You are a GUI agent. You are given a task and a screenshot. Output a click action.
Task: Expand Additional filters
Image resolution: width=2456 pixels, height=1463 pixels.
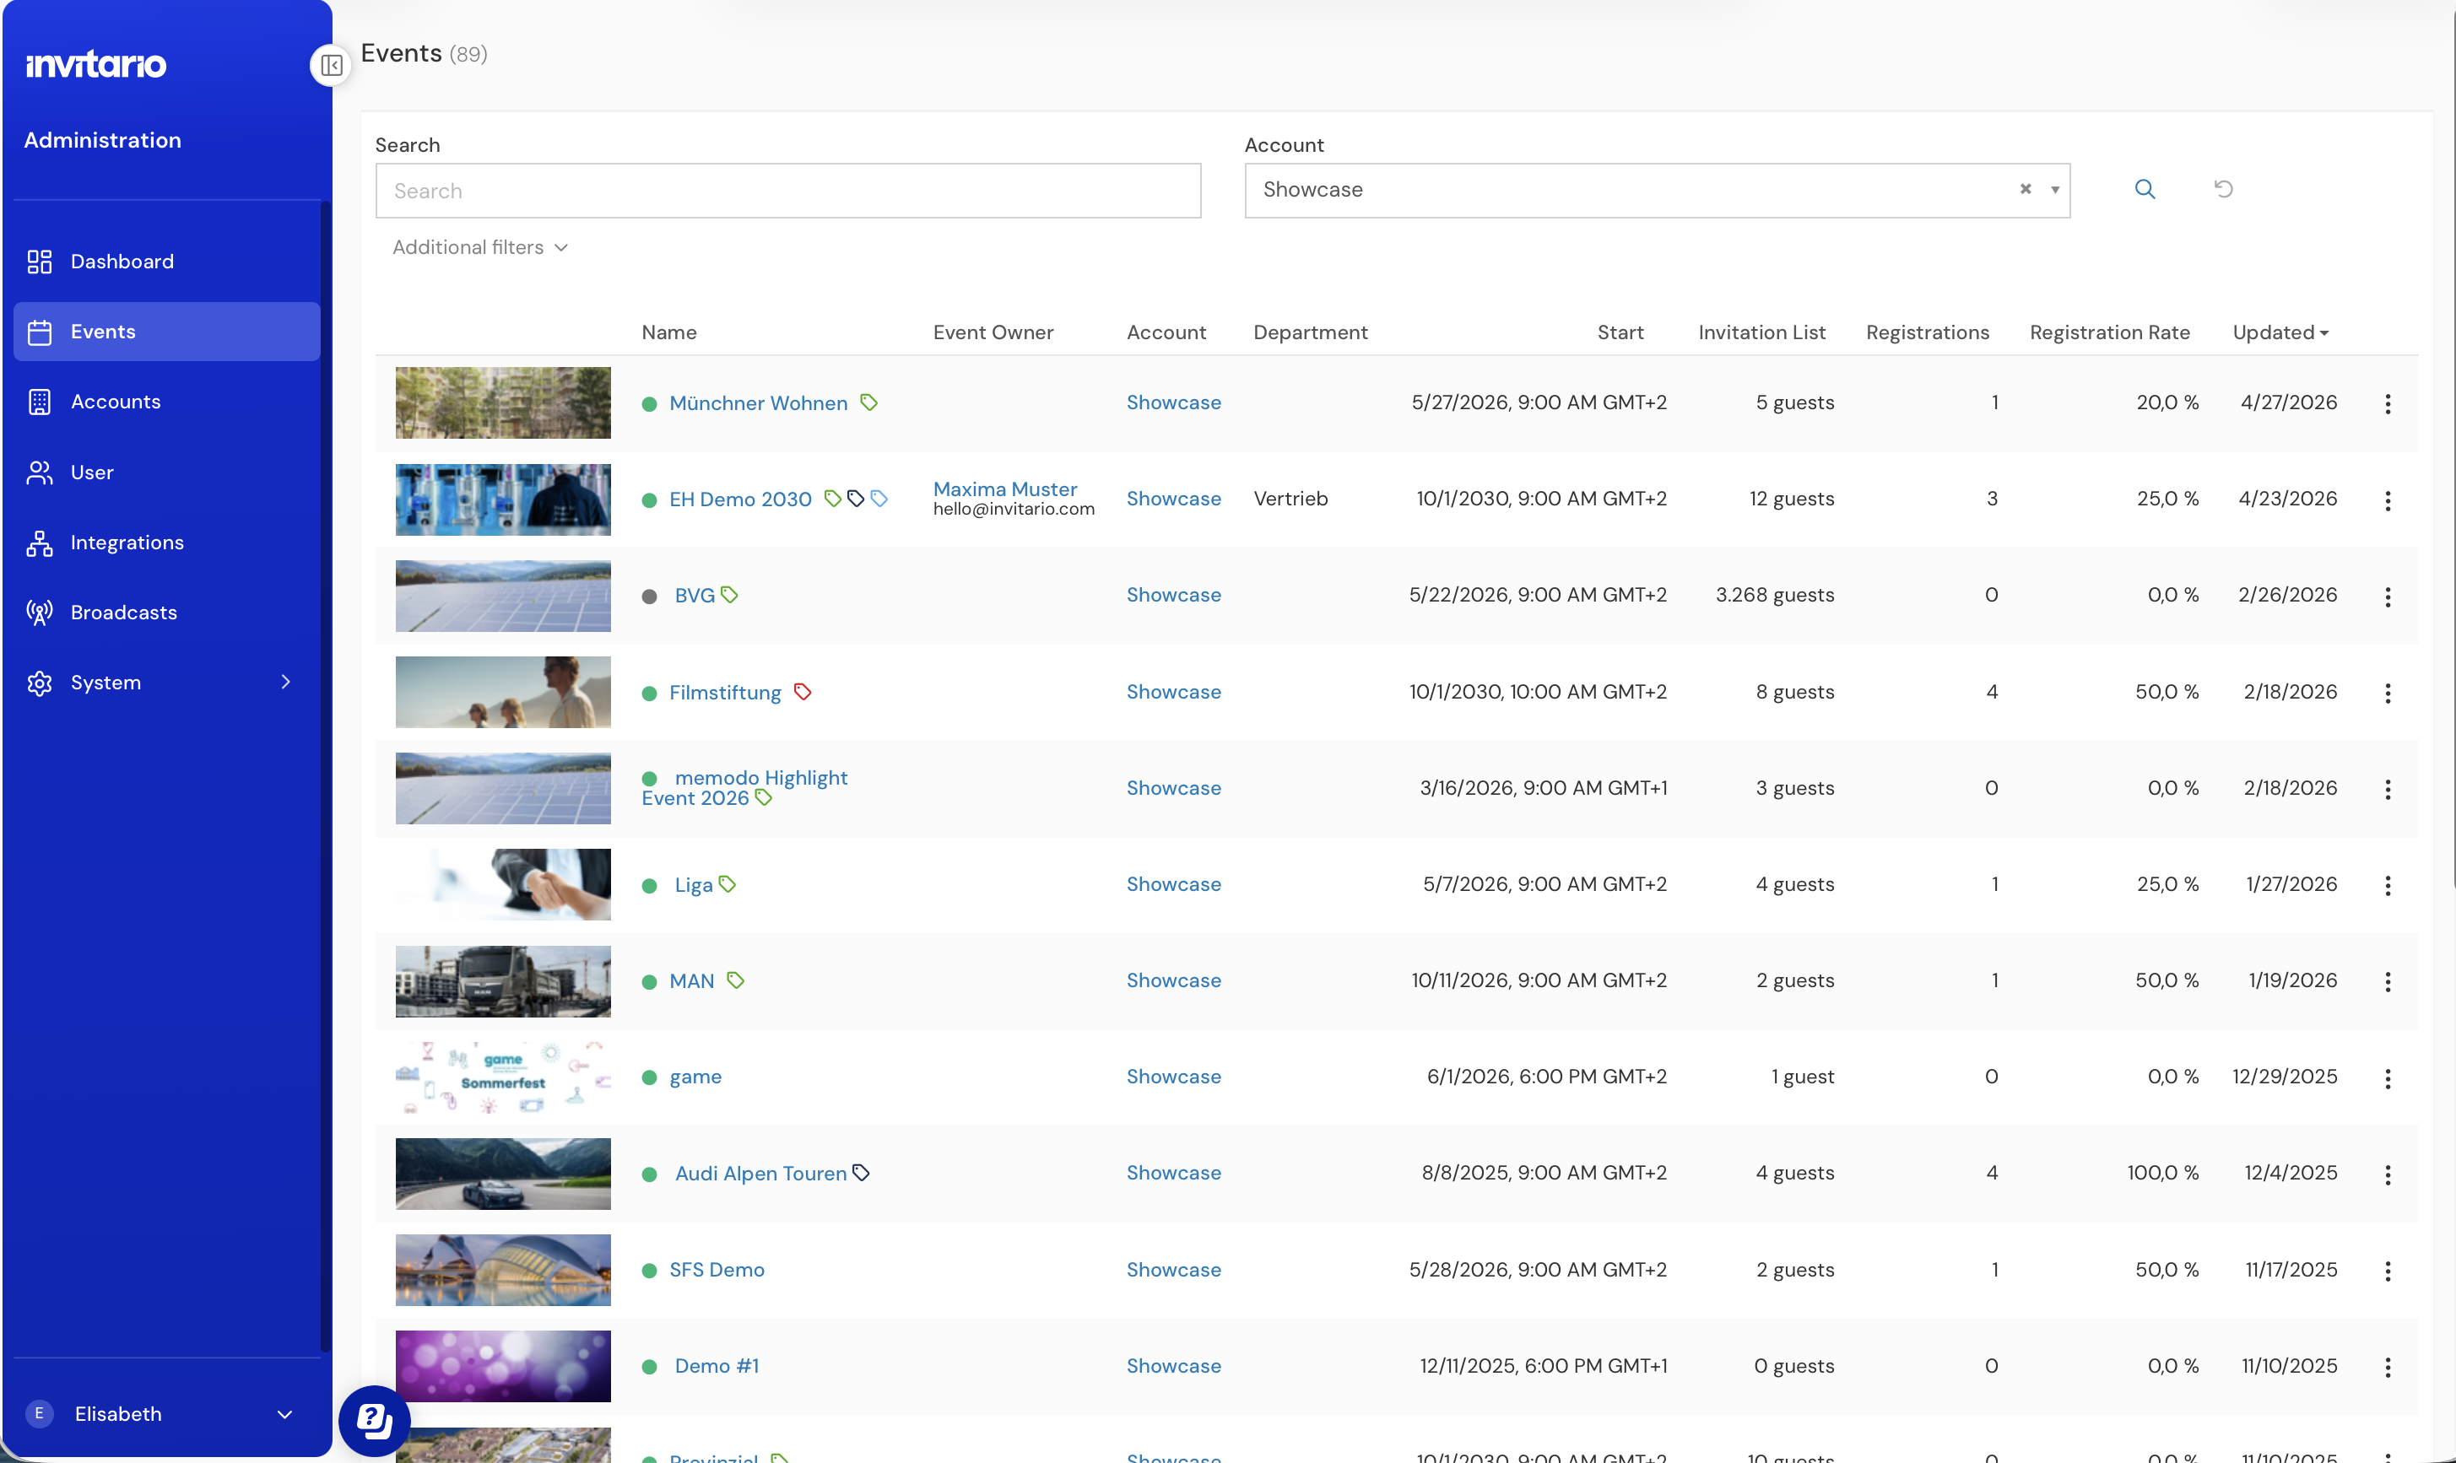pos(480,247)
